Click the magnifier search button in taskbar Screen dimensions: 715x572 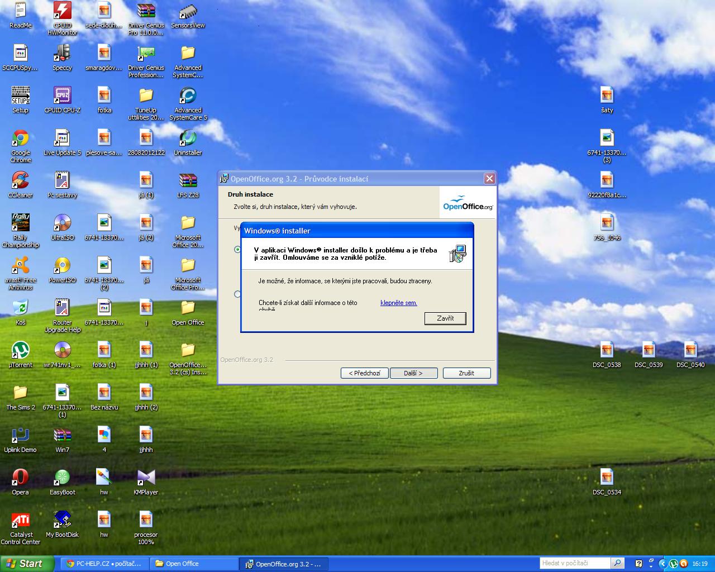(617, 563)
